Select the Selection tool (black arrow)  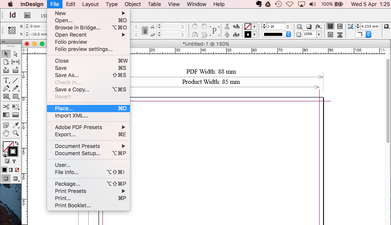6,54
